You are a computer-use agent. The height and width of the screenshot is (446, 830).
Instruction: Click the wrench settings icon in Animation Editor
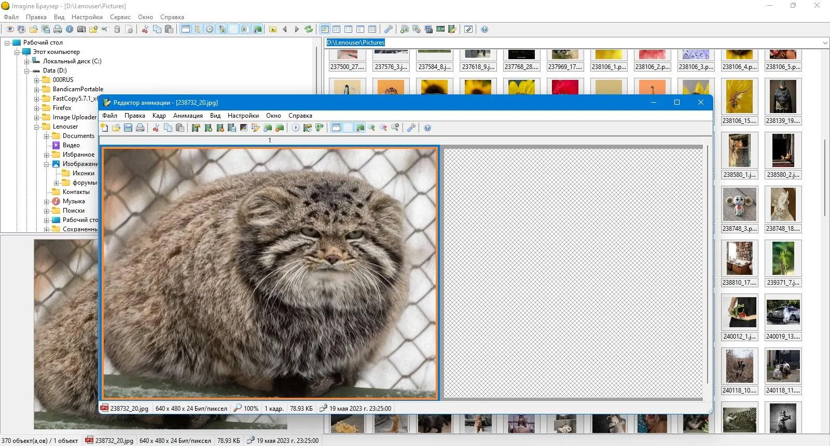tap(411, 128)
